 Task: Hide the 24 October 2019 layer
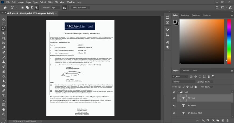pos(174,113)
